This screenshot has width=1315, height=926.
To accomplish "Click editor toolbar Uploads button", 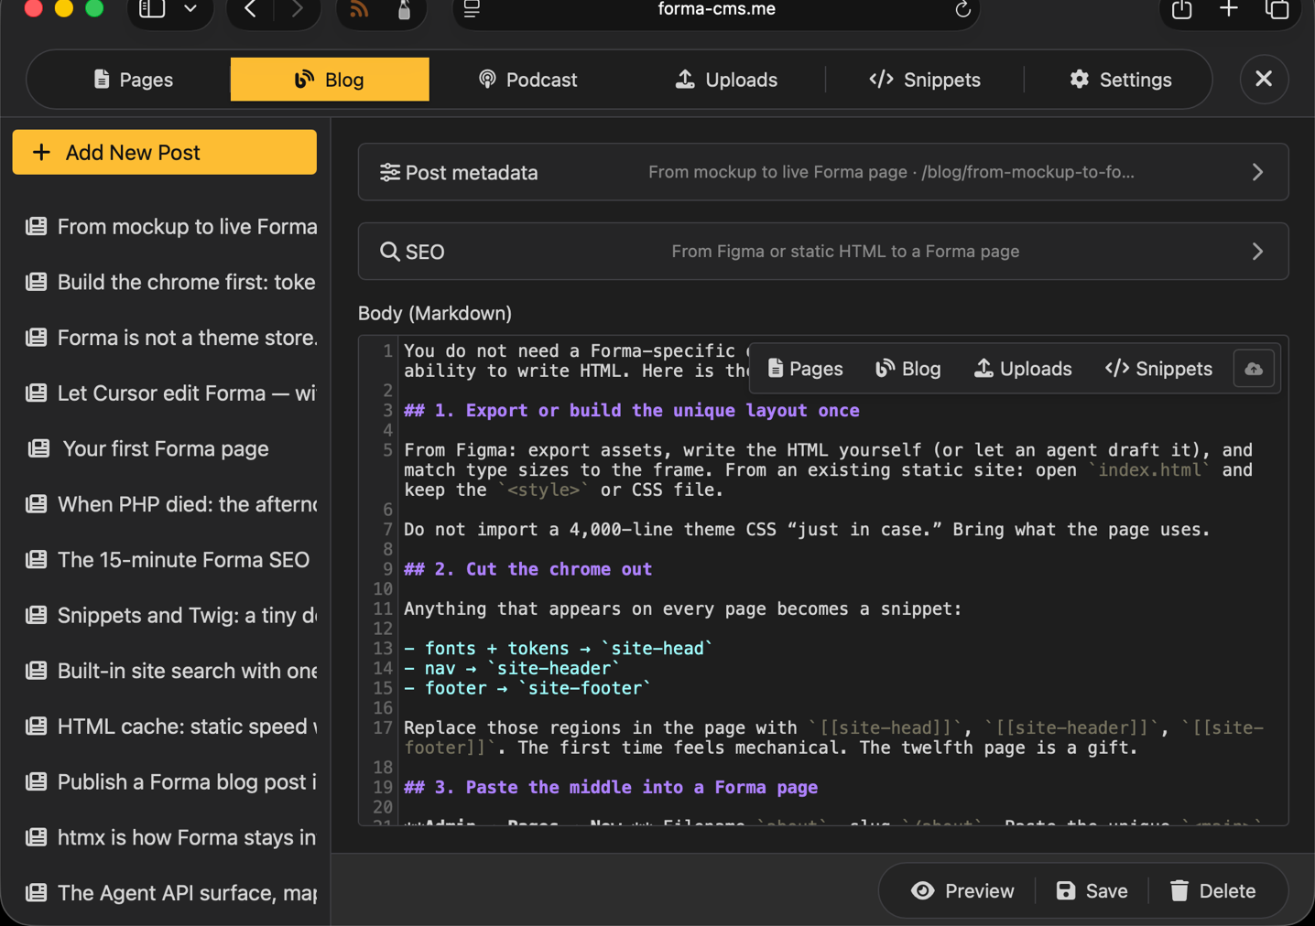I will (1022, 369).
